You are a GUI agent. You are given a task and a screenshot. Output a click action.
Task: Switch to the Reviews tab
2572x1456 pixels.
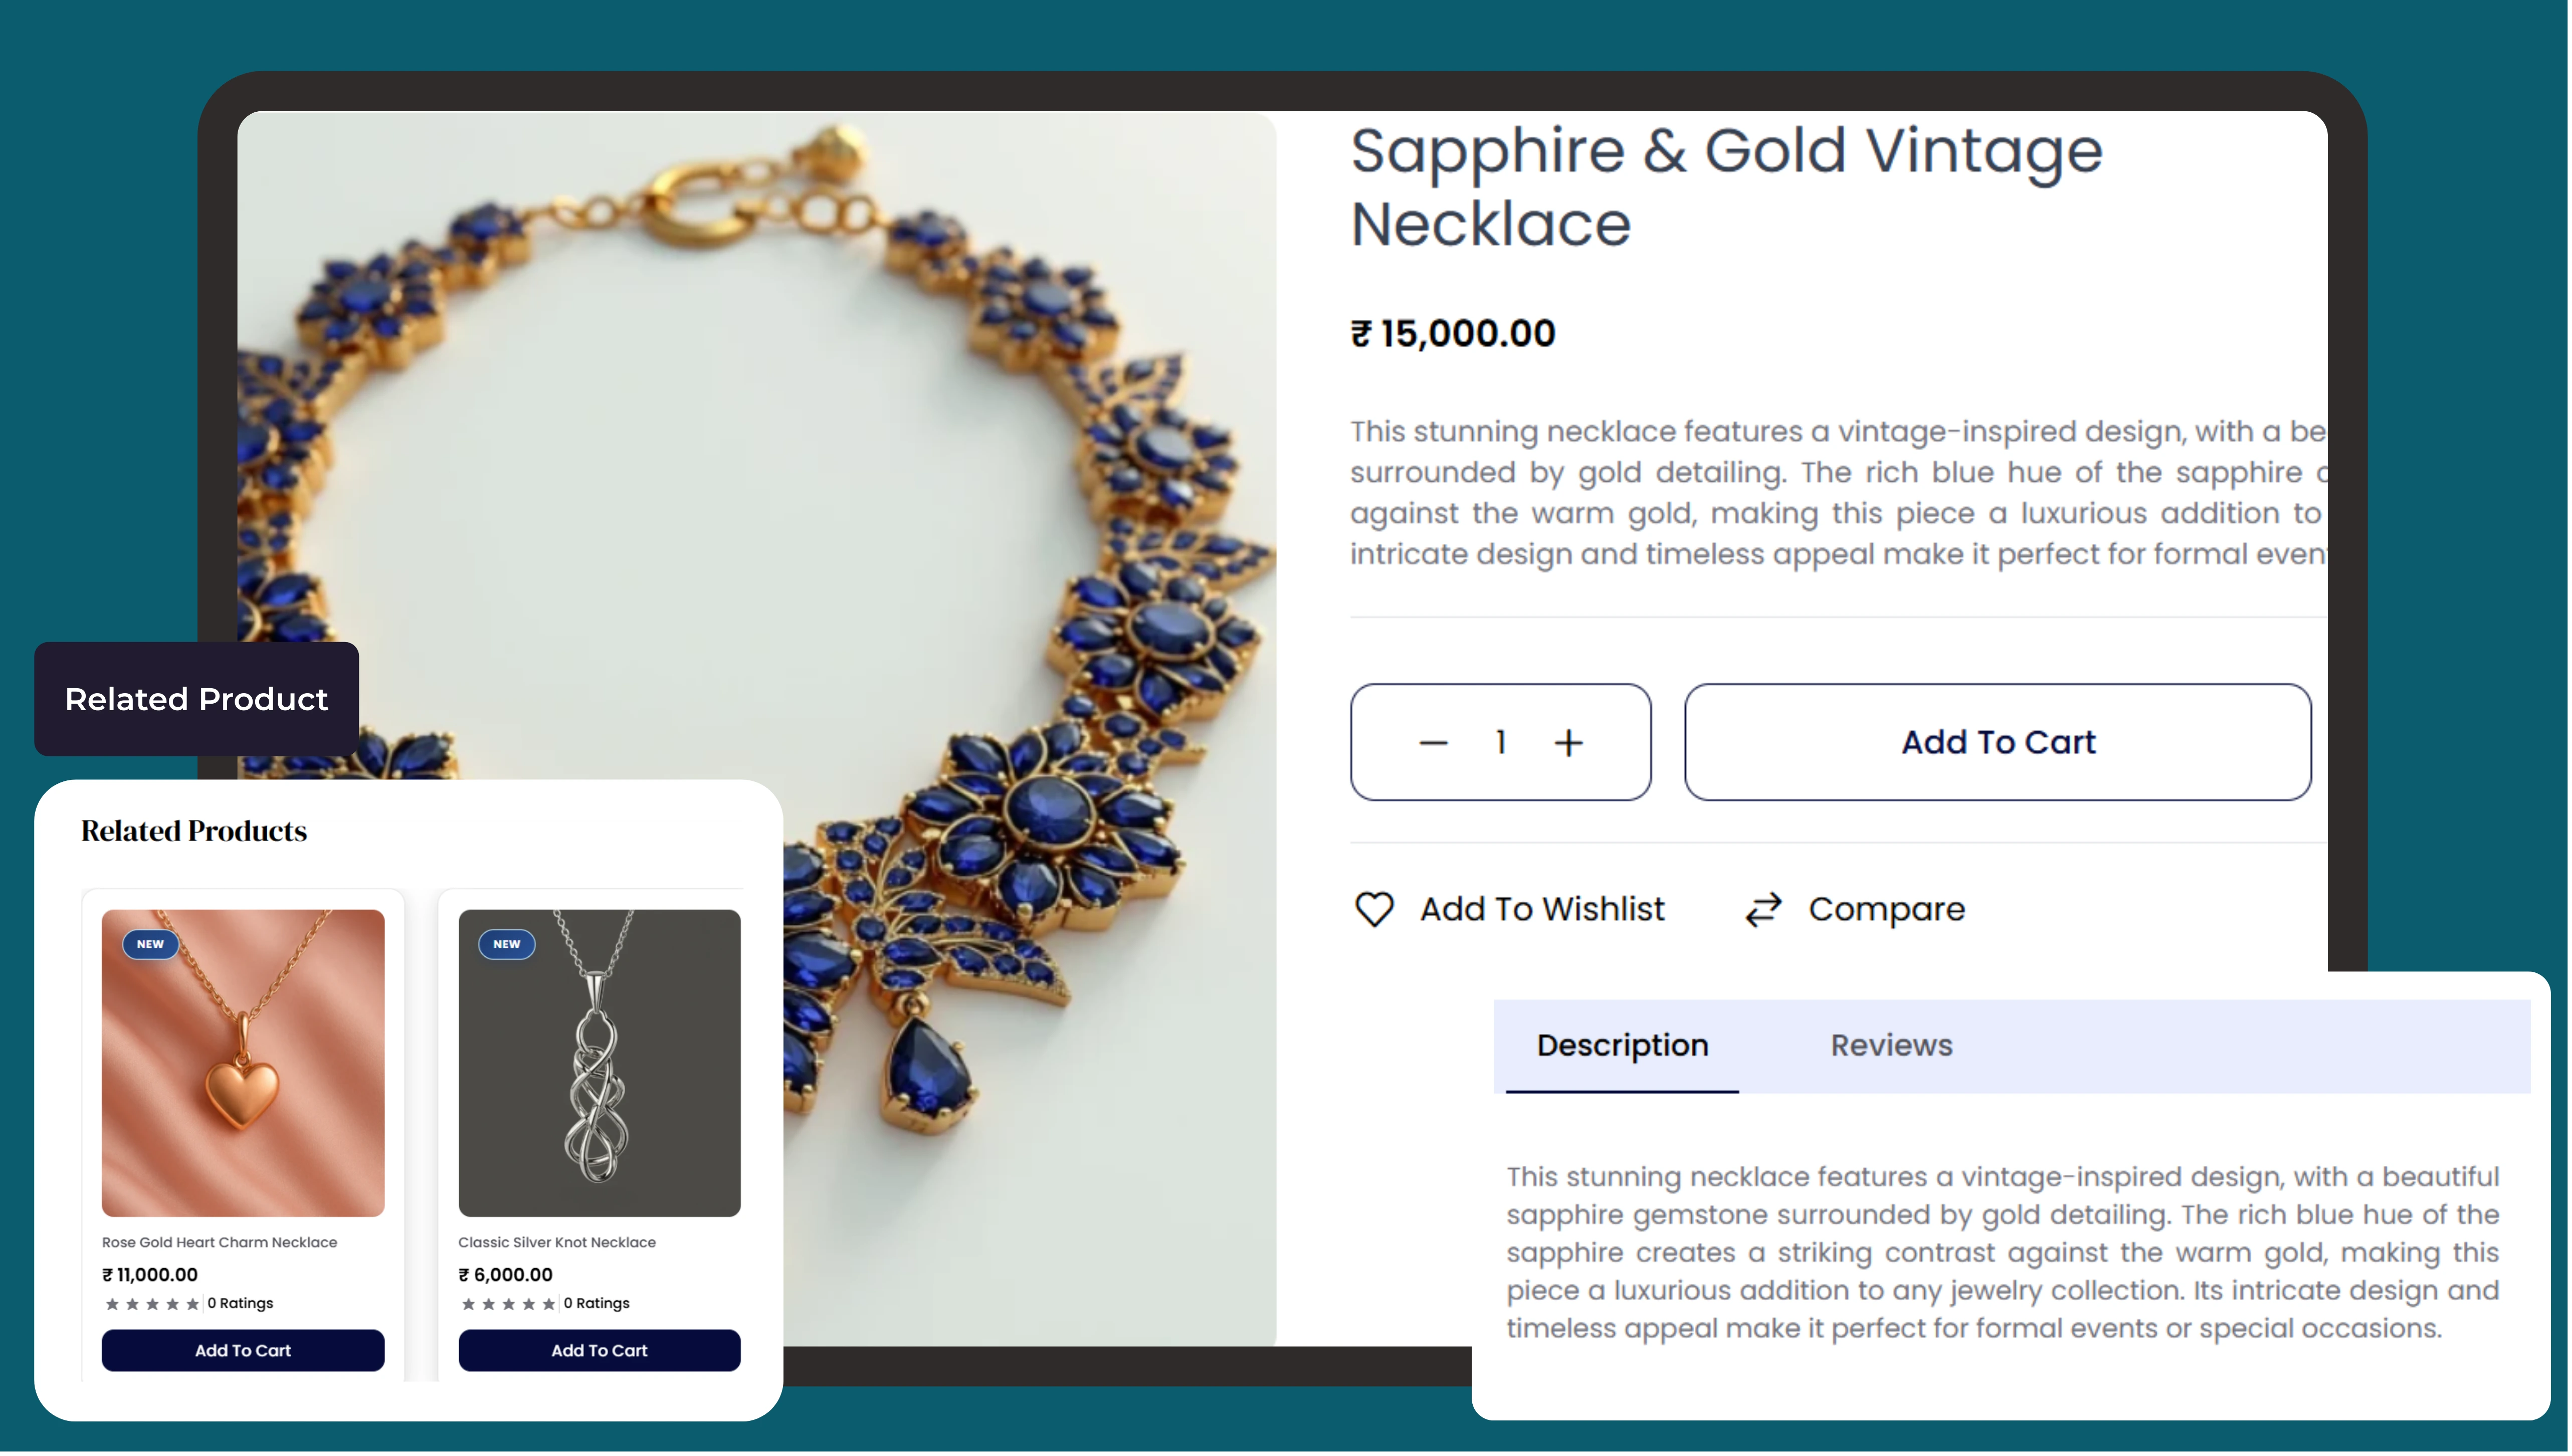click(1891, 1046)
